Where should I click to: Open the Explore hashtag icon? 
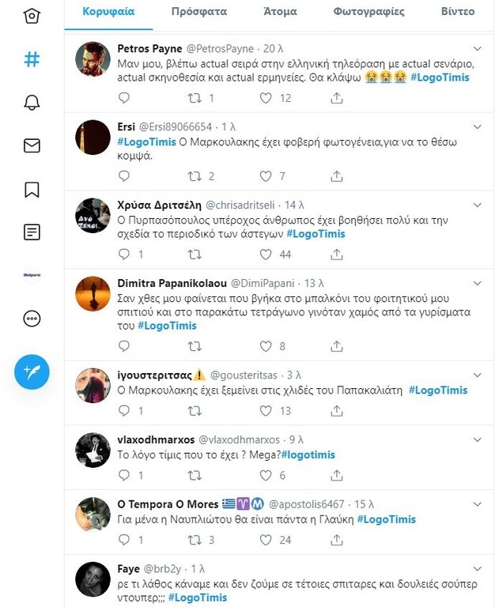32,59
